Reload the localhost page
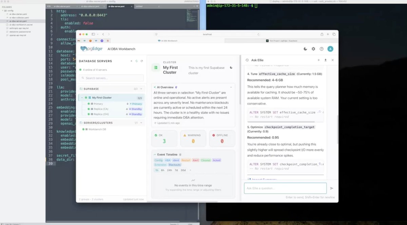The width and height of the screenshot is (407, 225). (258, 34)
